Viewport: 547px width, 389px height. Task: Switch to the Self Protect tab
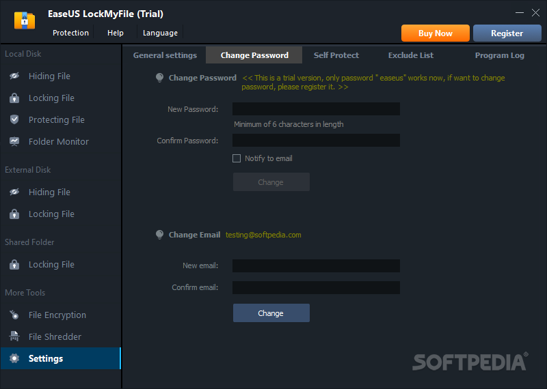coord(336,55)
